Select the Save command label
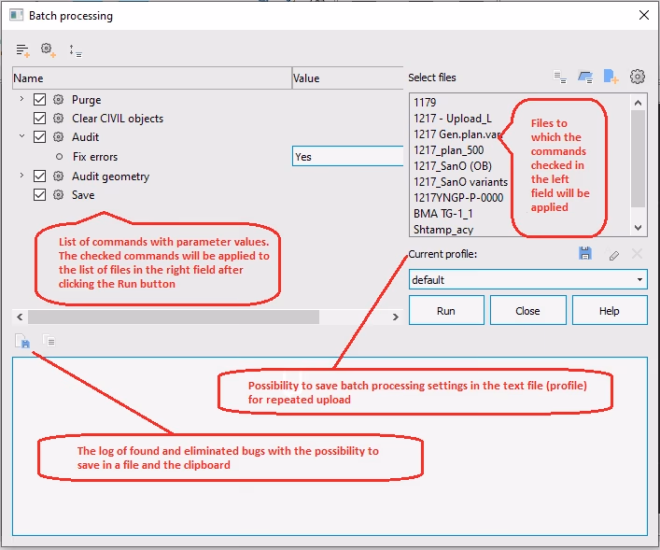This screenshot has height=550, width=660. [x=83, y=195]
